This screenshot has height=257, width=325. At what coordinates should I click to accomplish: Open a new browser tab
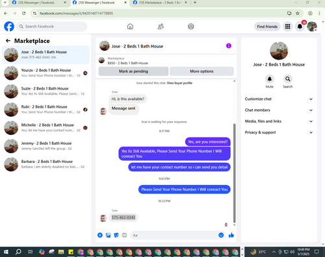(x=195, y=3)
